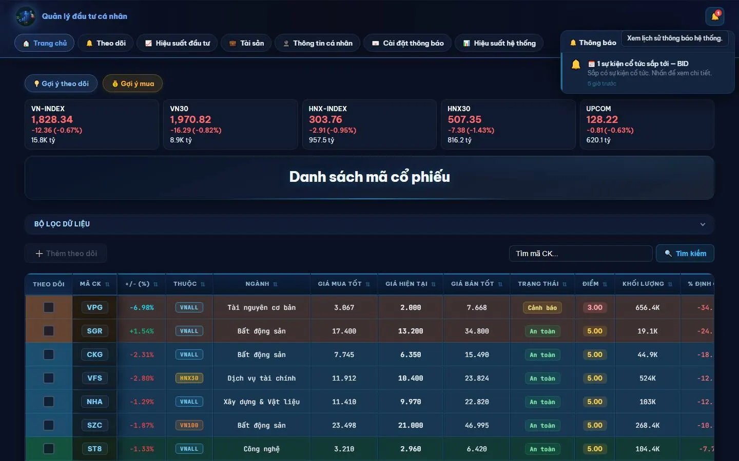The width and height of the screenshot is (739, 461).
Task: Select the UPCOM market card
Action: (x=647, y=124)
